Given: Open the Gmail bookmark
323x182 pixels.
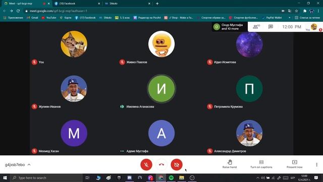Looking at the screenshot, I should 32,18.
